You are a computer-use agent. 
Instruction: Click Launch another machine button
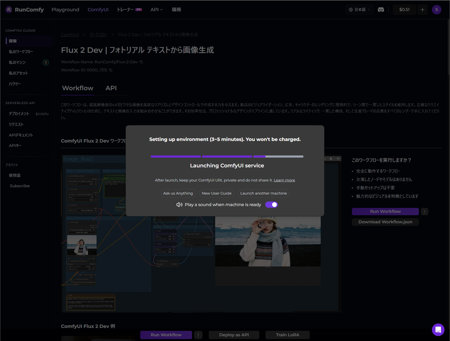pyautogui.click(x=263, y=193)
